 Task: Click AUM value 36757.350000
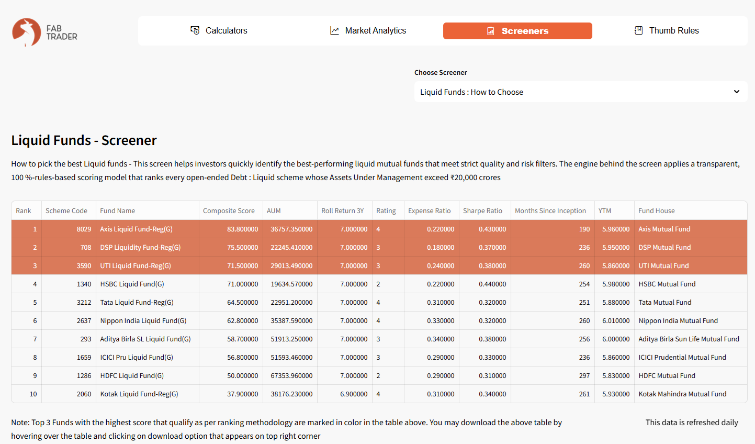tap(290, 229)
